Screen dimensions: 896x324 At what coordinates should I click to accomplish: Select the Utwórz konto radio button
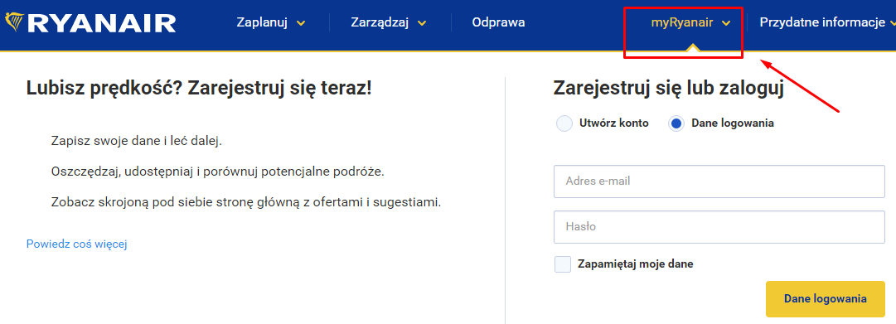coord(564,123)
